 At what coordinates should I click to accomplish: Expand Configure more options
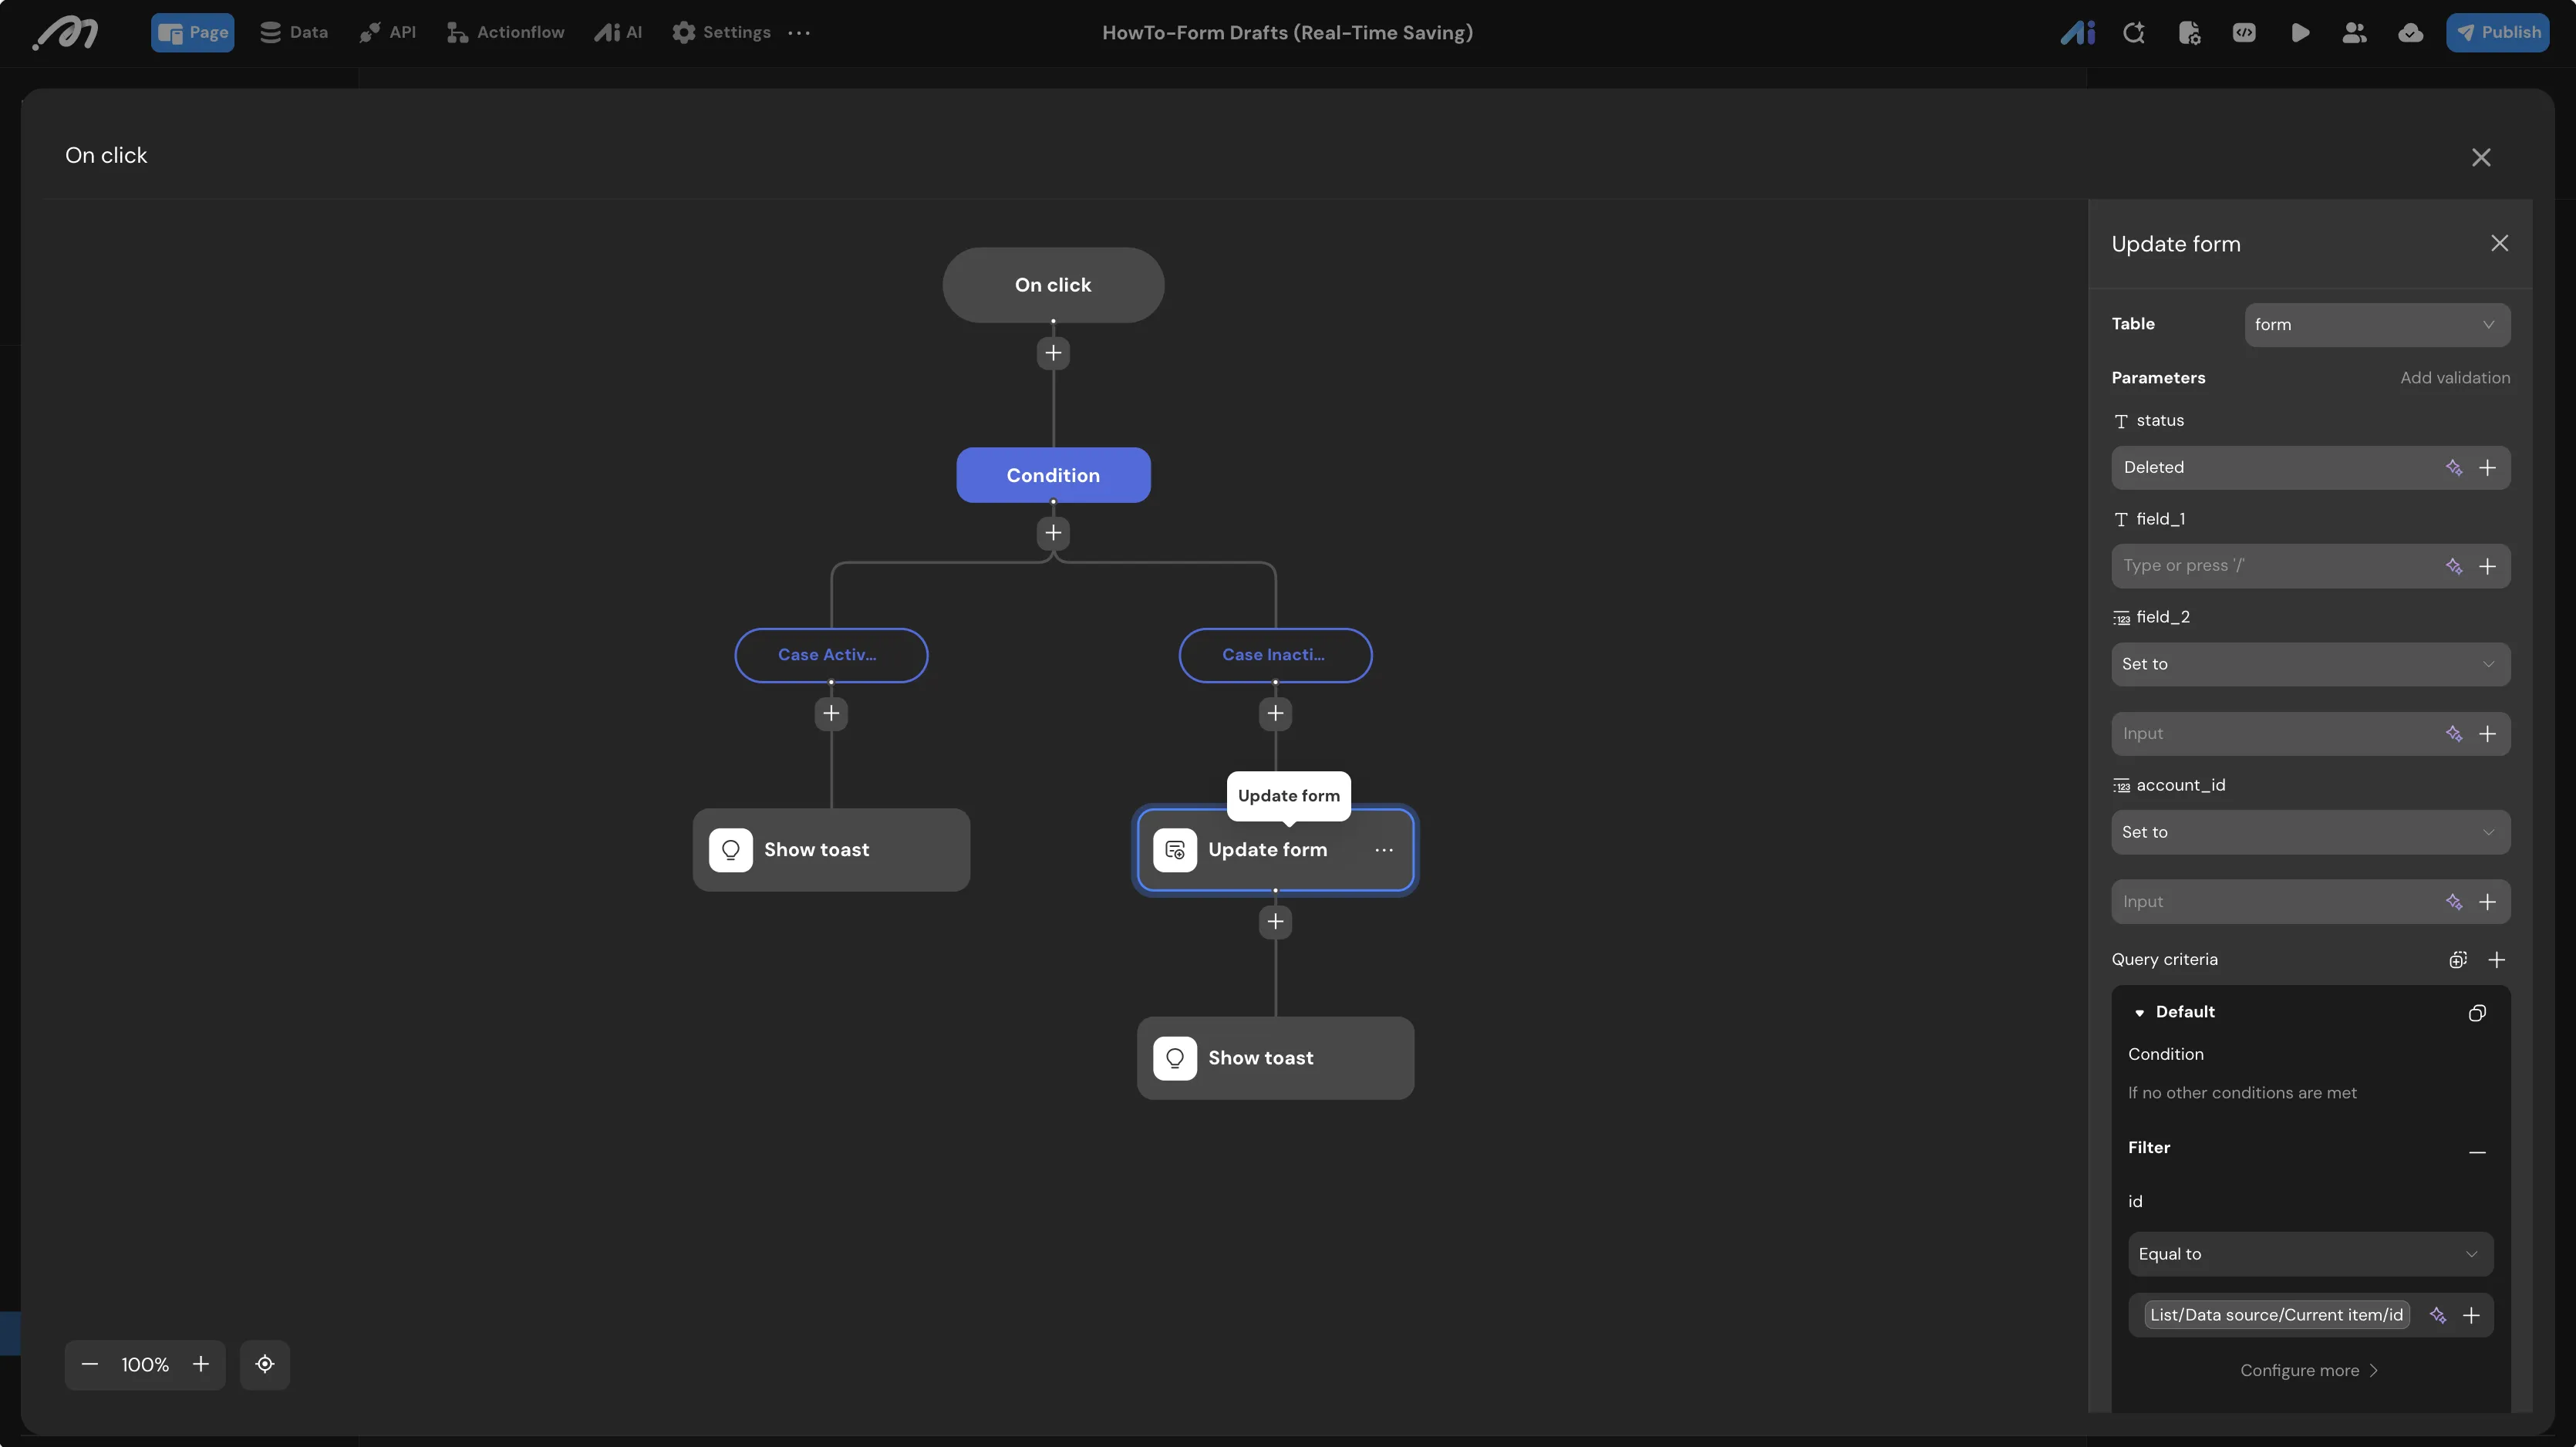[x=2309, y=1371]
